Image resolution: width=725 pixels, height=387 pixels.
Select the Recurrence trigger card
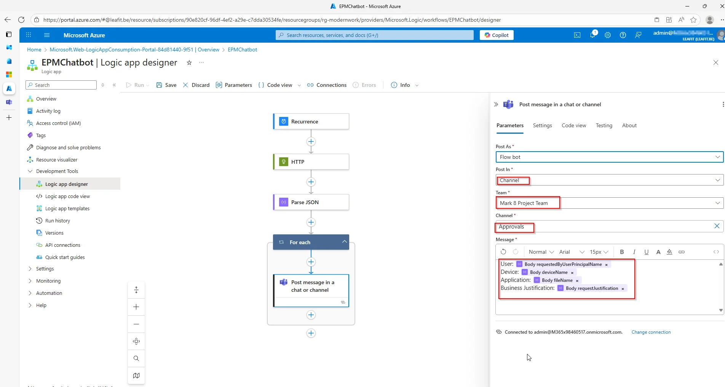coord(311,122)
